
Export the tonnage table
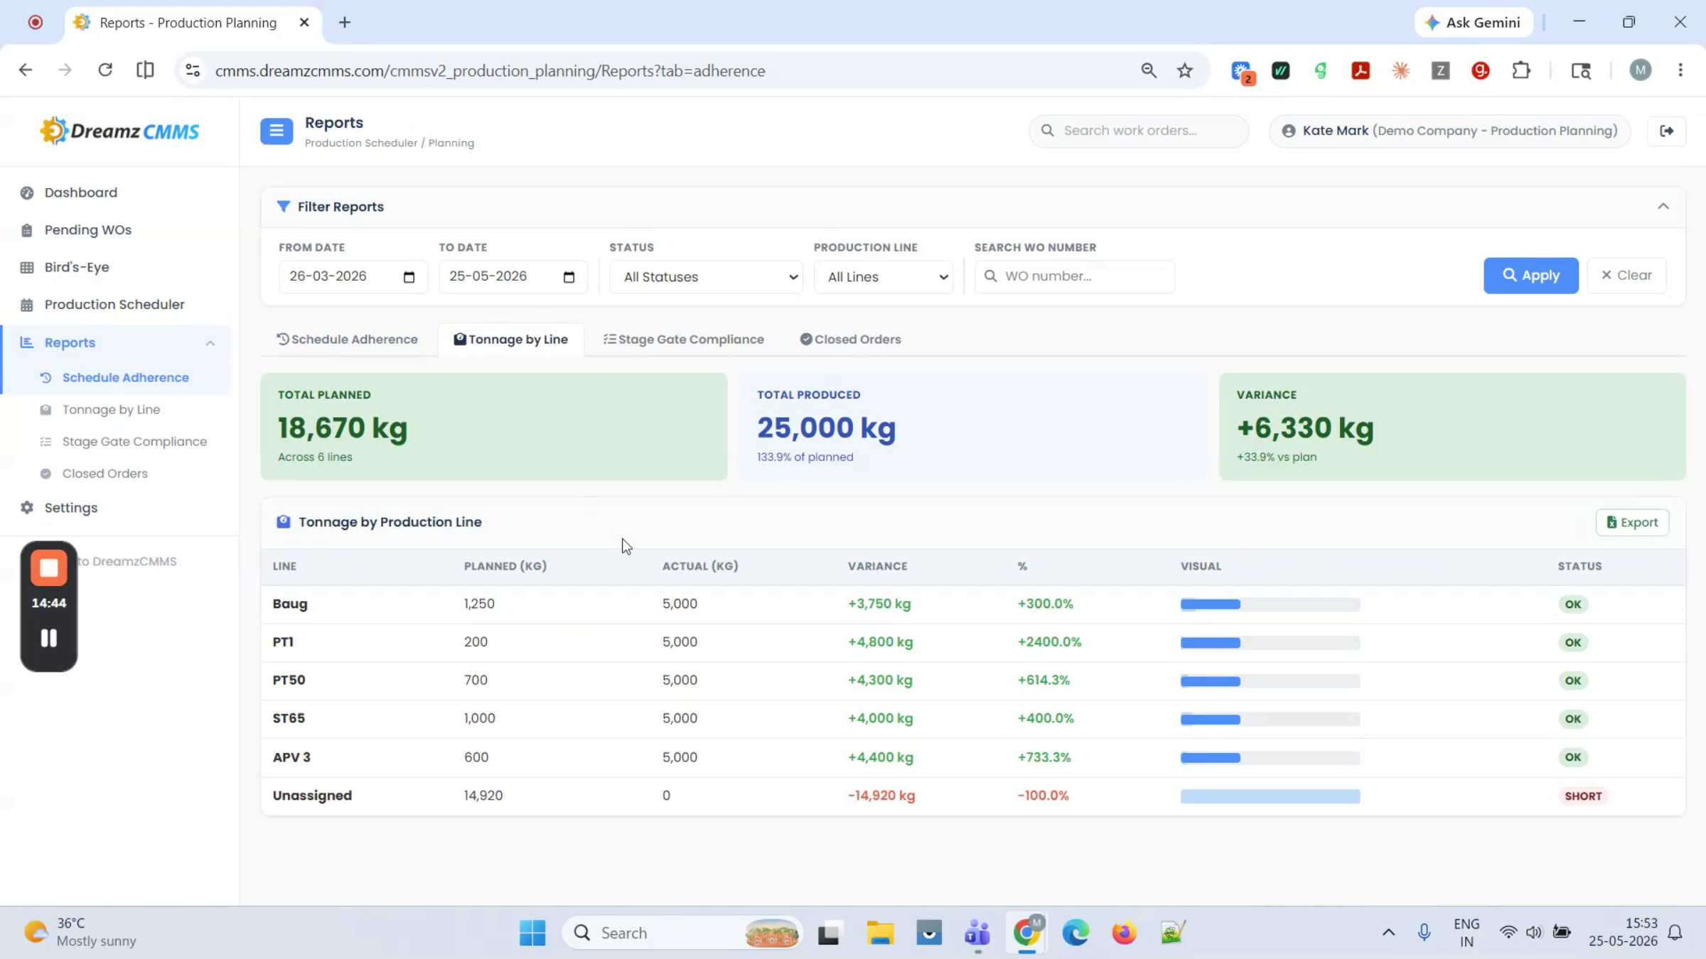pos(1632,522)
